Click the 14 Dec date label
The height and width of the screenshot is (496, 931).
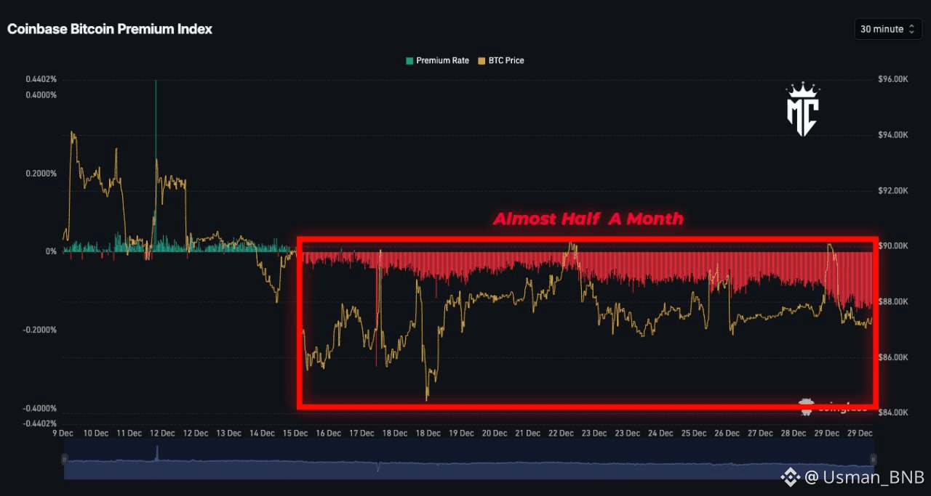[262, 433]
